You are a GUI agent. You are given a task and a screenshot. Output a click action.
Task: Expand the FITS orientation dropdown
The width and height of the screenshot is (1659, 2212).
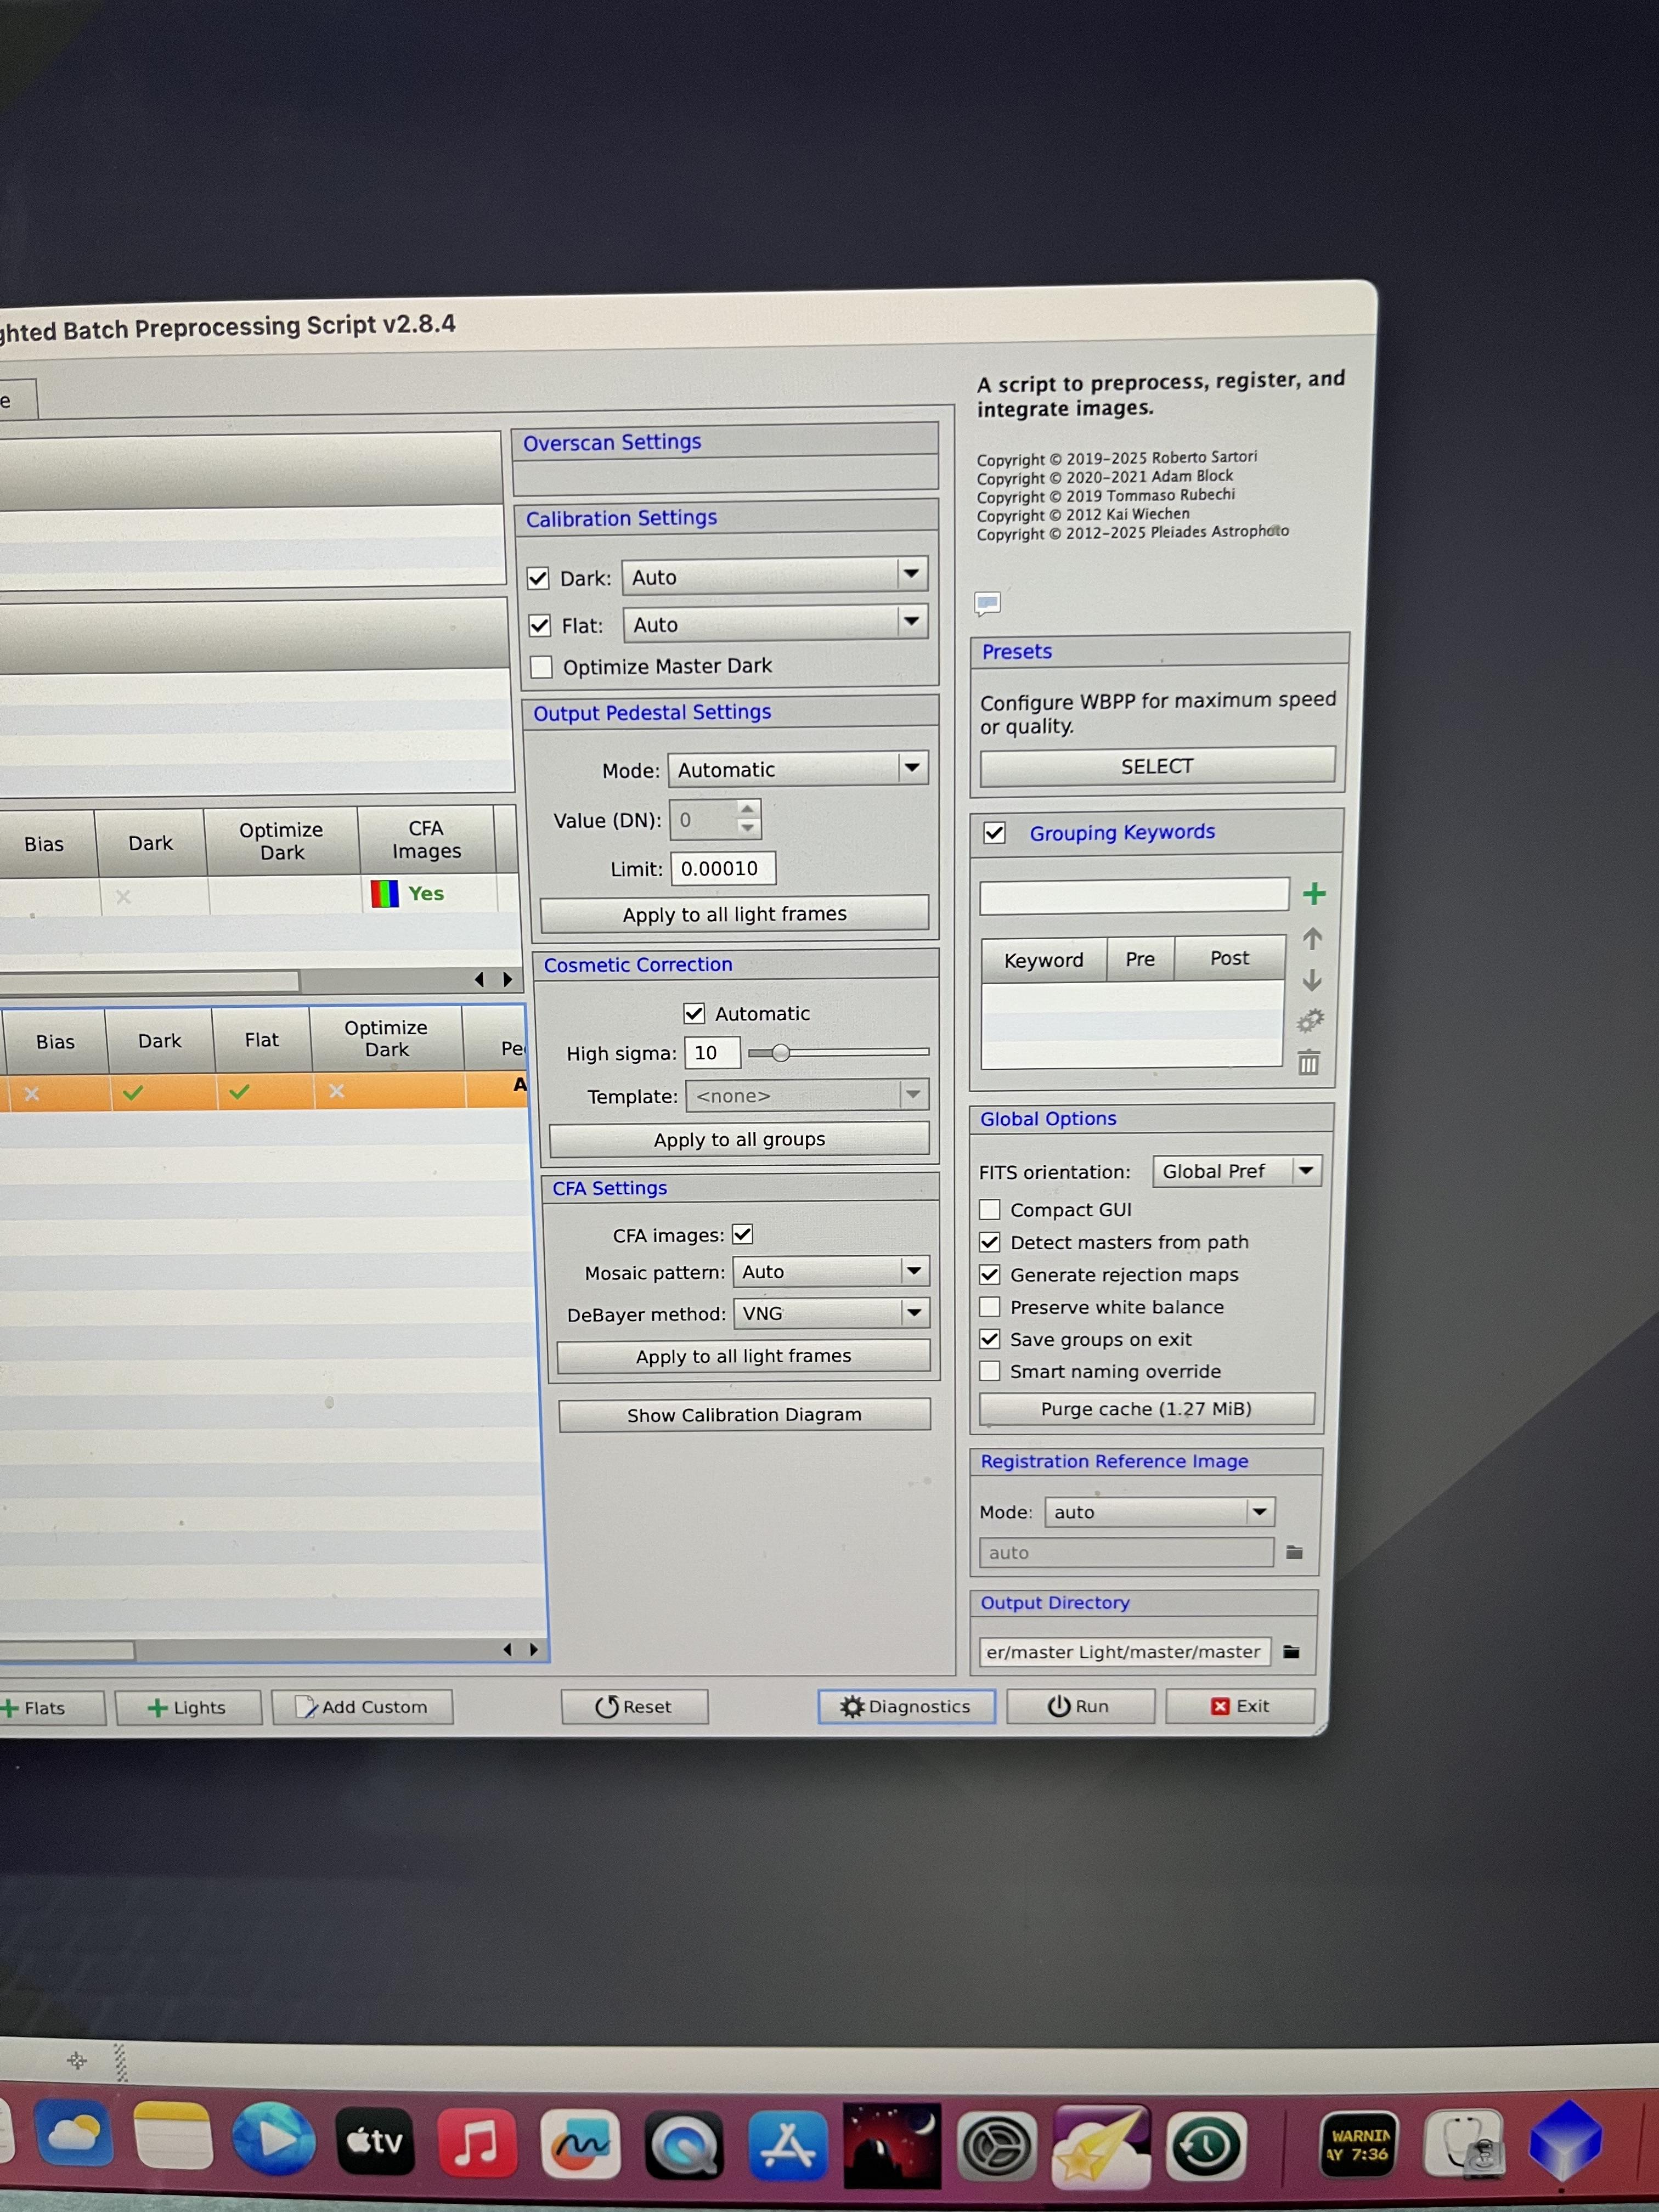point(1305,1170)
